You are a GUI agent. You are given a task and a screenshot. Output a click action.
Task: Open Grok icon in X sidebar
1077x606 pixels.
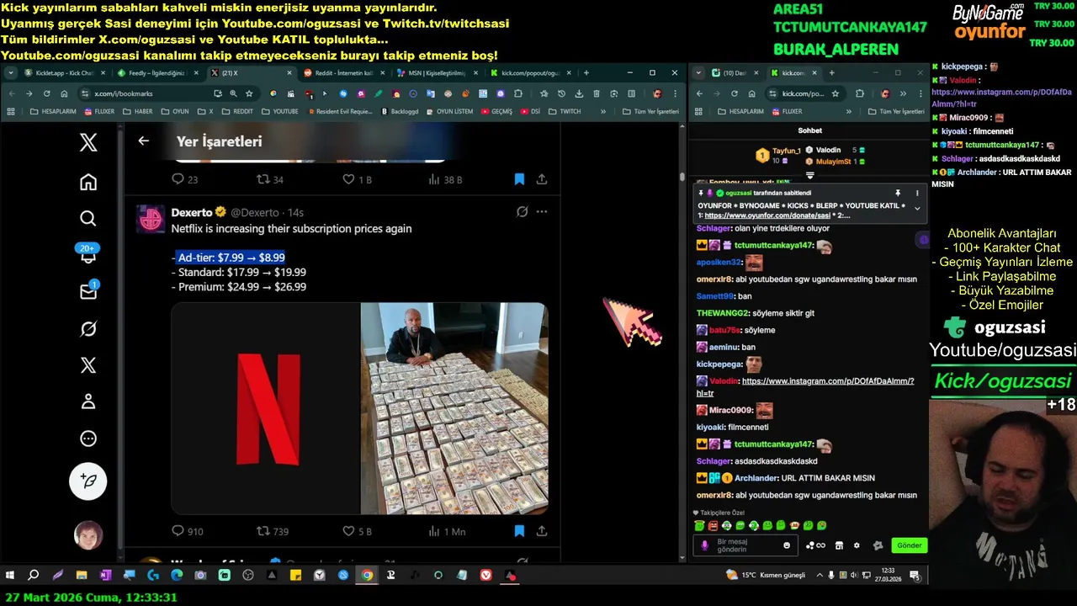click(x=88, y=328)
